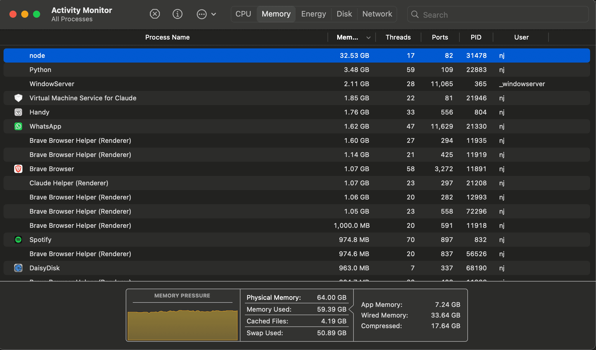
Task: Click the Wired Memory 33.64 GB entry
Action: point(411,315)
